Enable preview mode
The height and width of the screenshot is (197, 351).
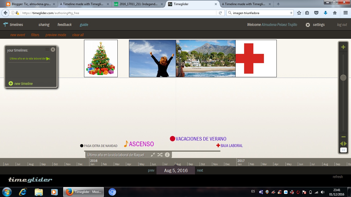click(56, 35)
